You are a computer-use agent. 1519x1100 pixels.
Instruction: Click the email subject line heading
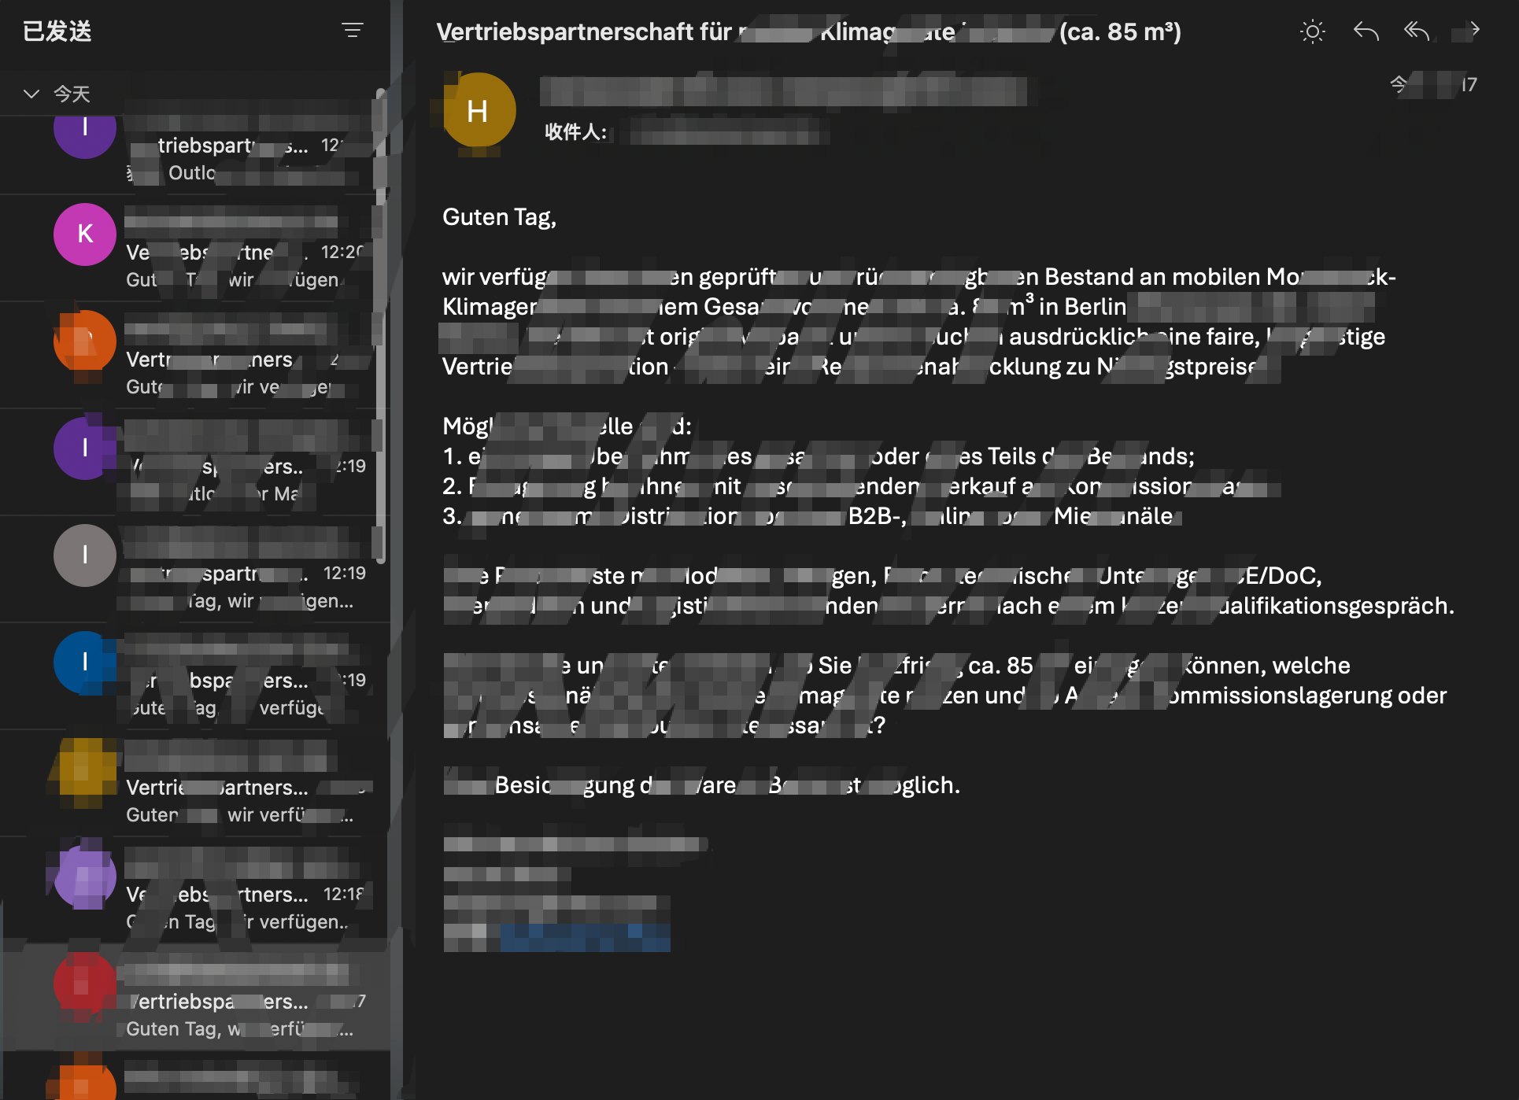click(x=808, y=32)
